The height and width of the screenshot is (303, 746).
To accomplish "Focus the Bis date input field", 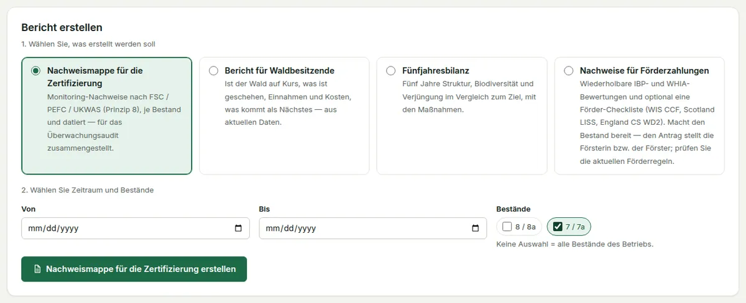I will tap(373, 228).
